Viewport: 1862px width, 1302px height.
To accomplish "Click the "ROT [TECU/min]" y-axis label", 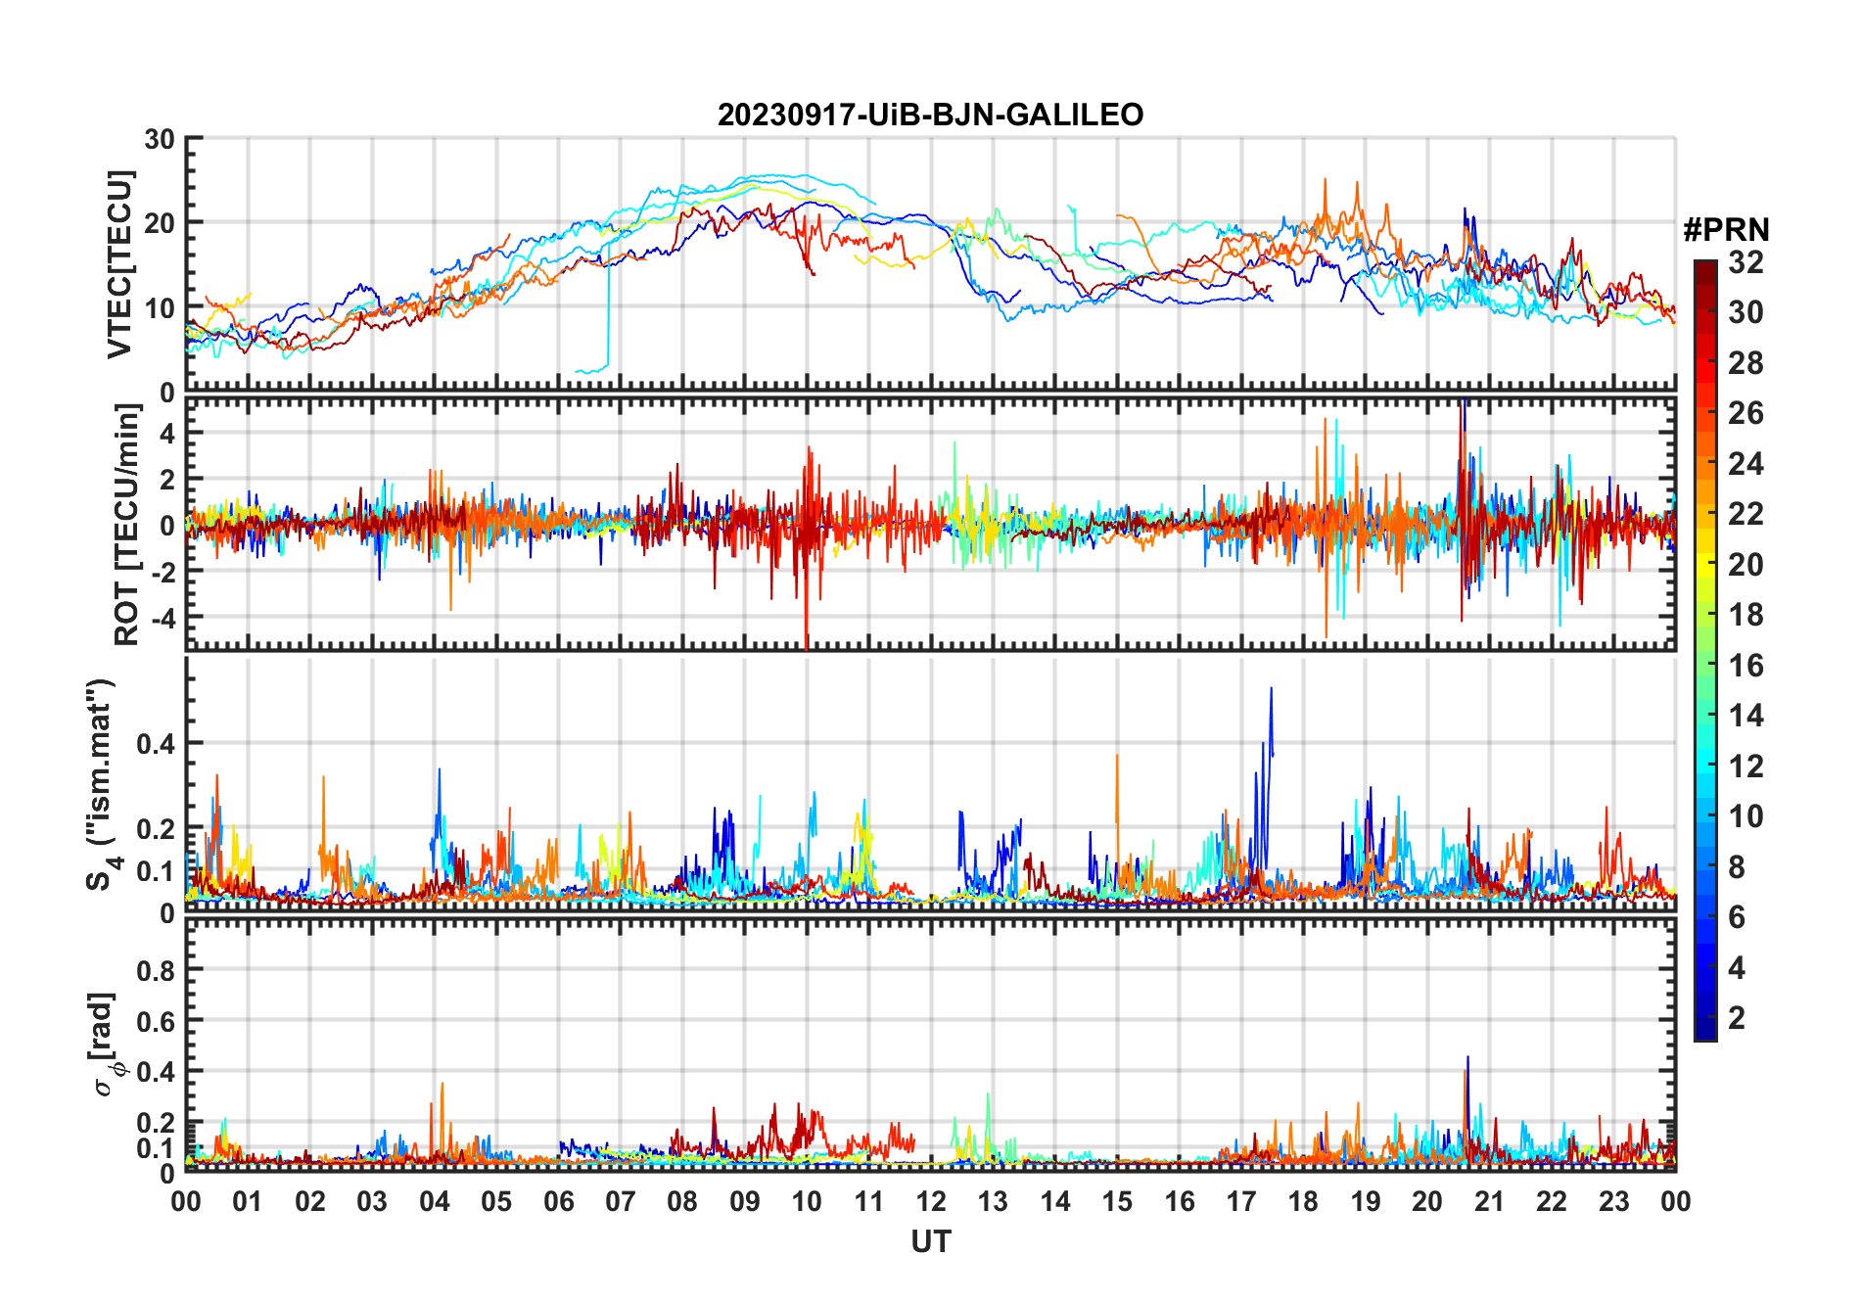I will [x=126, y=525].
